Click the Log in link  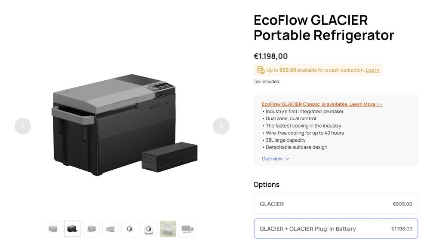coord(372,70)
